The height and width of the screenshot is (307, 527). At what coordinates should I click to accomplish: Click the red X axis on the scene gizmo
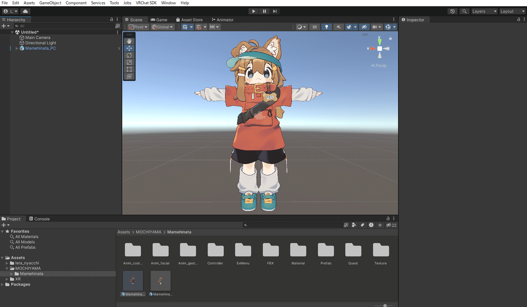tap(372, 49)
